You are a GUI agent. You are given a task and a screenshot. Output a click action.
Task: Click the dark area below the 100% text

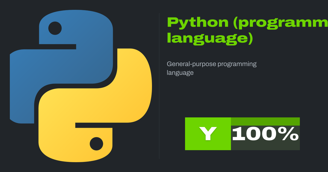click(x=265, y=146)
